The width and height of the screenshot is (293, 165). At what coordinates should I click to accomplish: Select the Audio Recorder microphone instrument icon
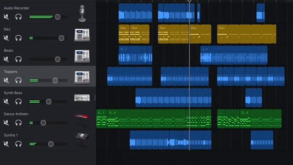82,13
